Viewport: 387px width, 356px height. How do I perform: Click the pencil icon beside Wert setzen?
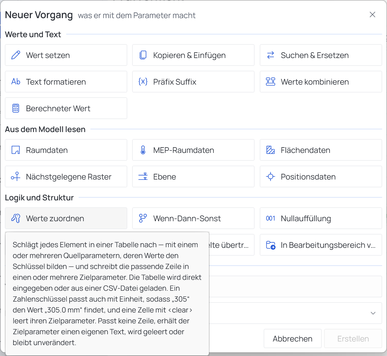[x=16, y=55]
